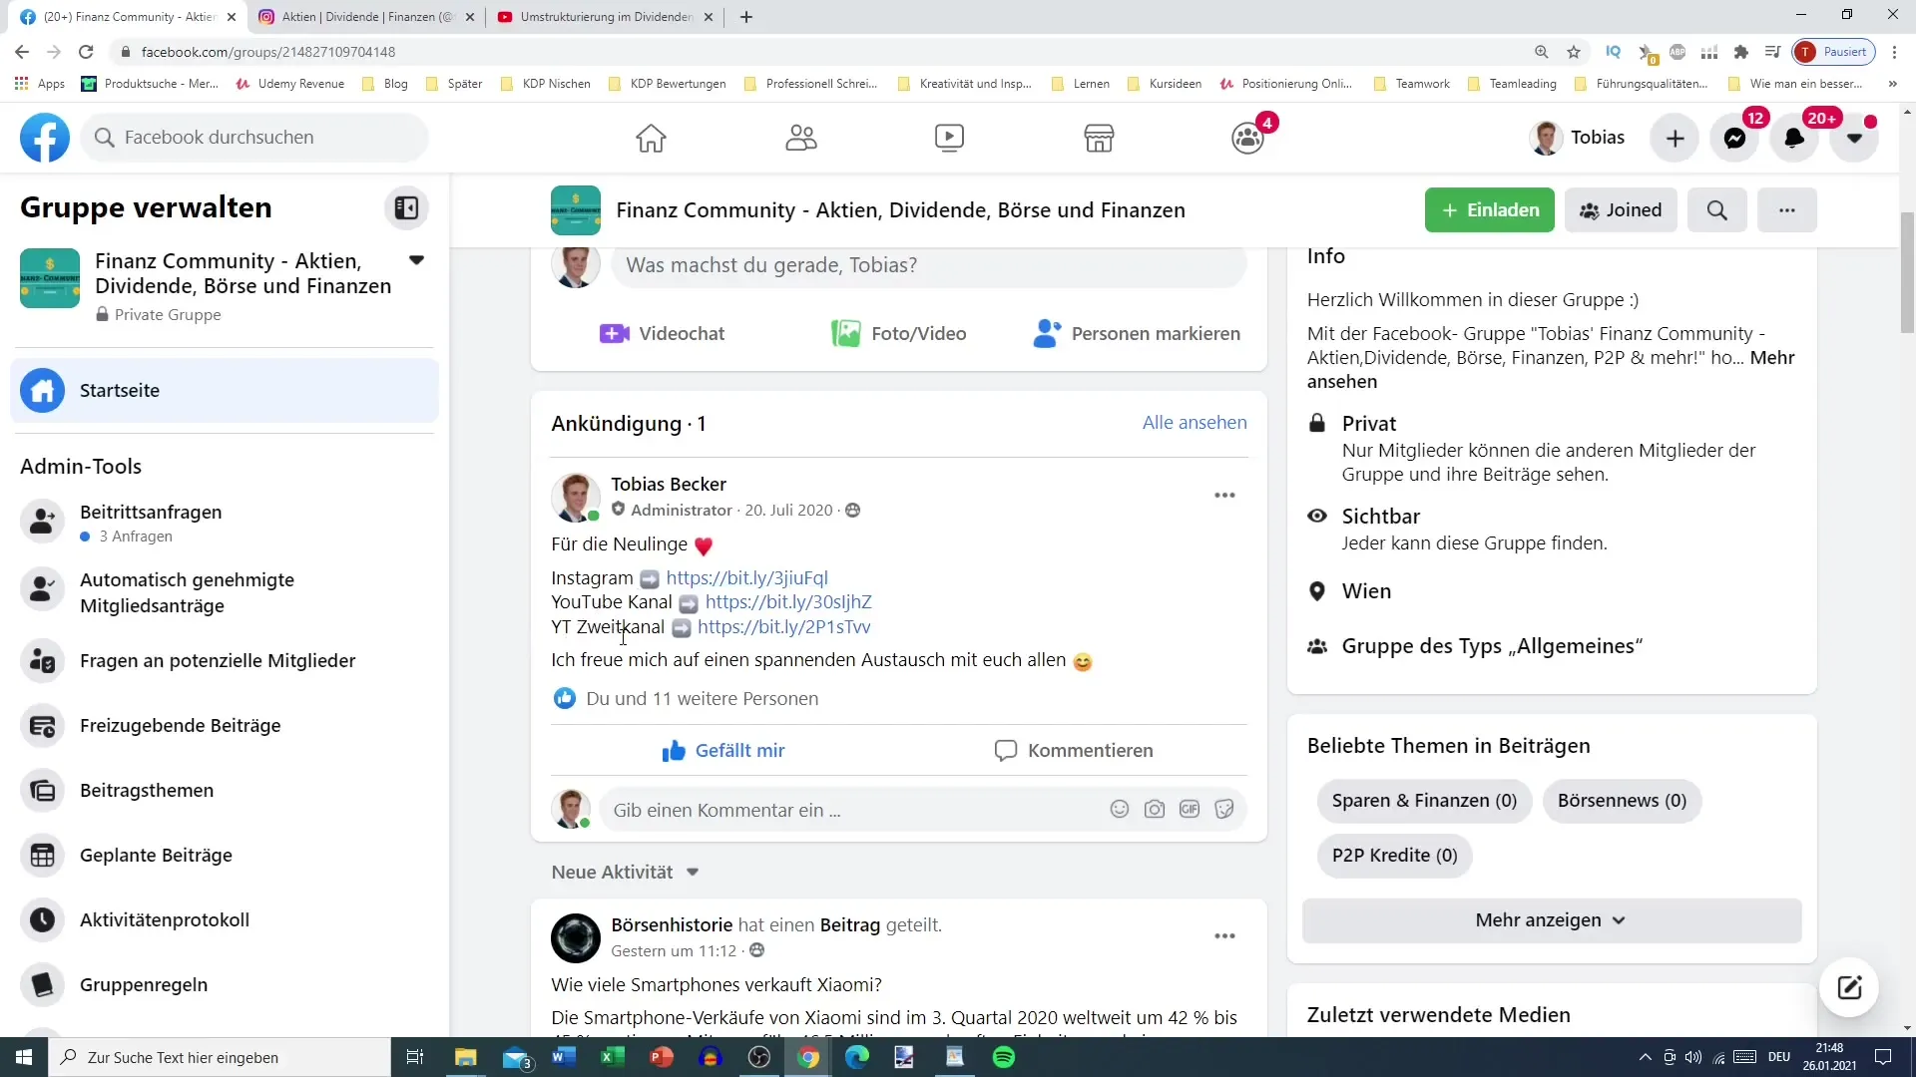
Task: Click the Facebook logo
Action: coord(45,138)
